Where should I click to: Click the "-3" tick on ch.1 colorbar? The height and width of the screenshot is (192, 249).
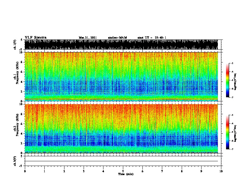[x=232, y=63]
